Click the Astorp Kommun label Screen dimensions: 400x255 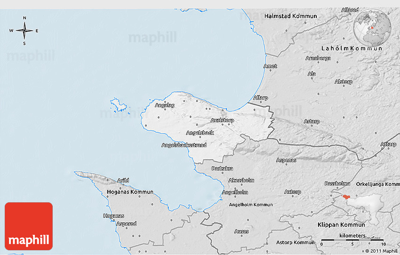coord(295,242)
